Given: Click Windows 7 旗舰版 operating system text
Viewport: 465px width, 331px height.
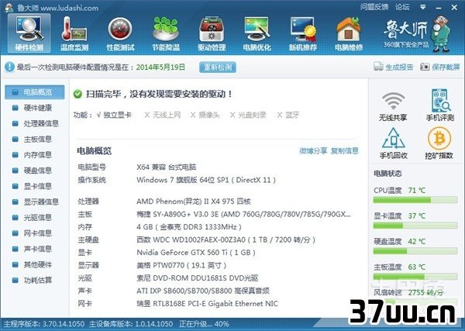Looking at the screenshot, I should pyautogui.click(x=206, y=180).
